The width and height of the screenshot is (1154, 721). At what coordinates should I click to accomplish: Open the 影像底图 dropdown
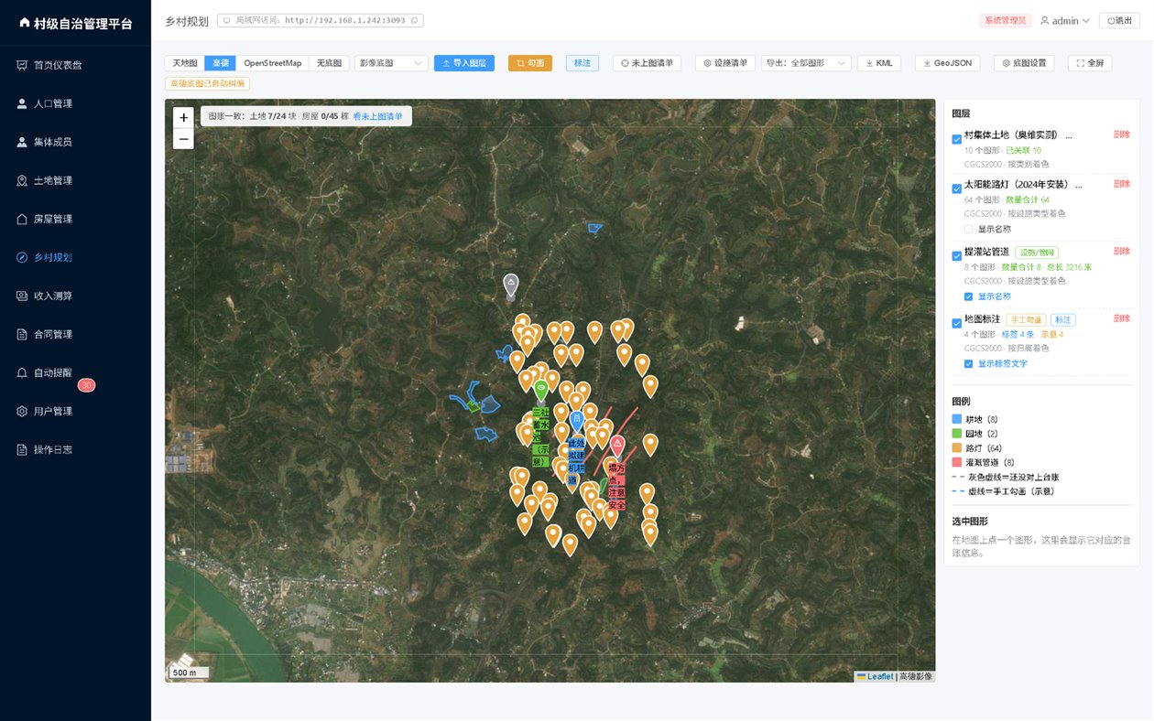(391, 63)
